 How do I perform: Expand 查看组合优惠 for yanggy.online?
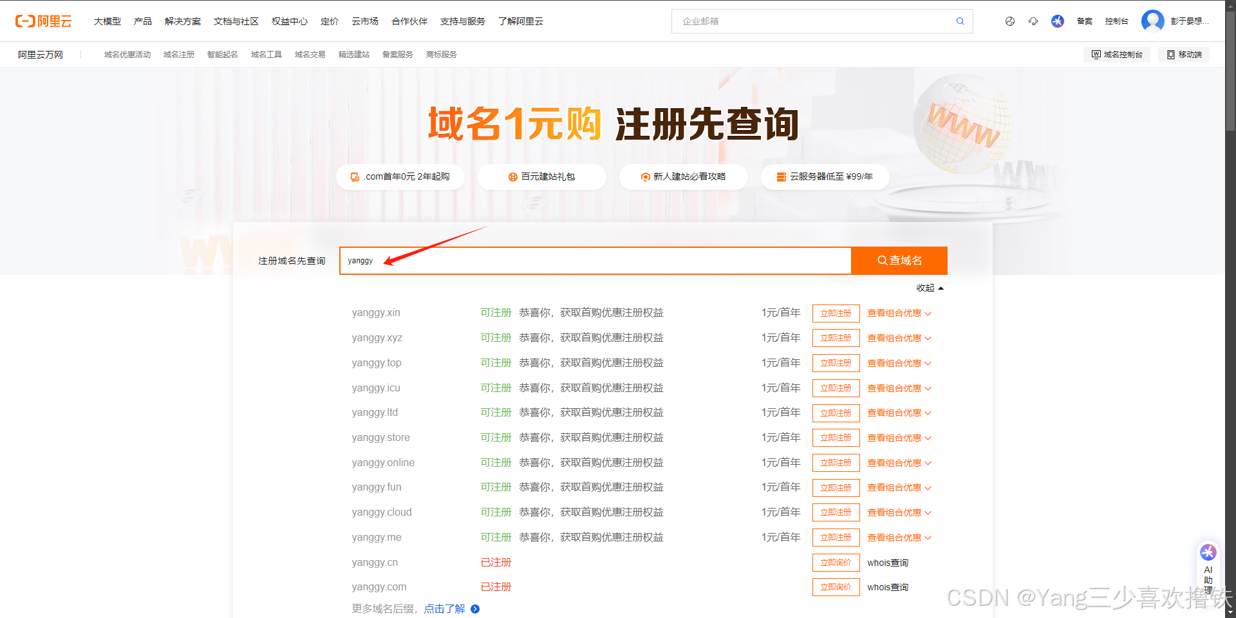tap(899, 463)
